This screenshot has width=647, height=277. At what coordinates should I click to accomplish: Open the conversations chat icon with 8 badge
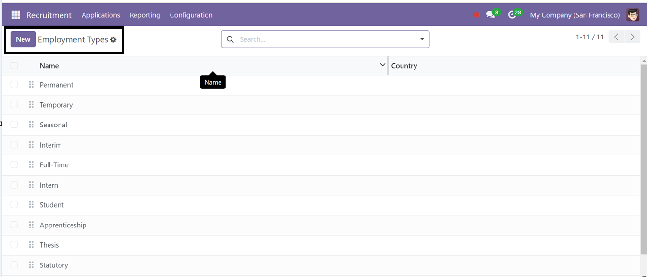pos(492,14)
